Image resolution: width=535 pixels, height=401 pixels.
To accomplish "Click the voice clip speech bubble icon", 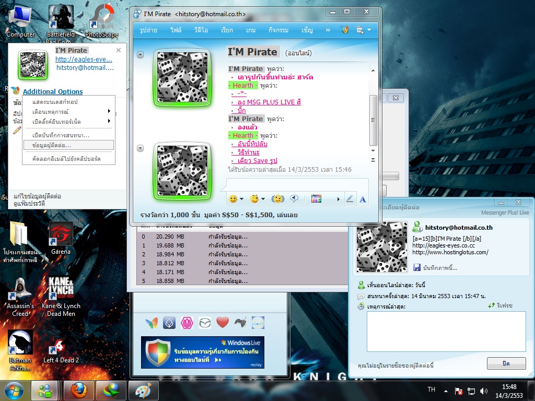I will tap(294, 198).
